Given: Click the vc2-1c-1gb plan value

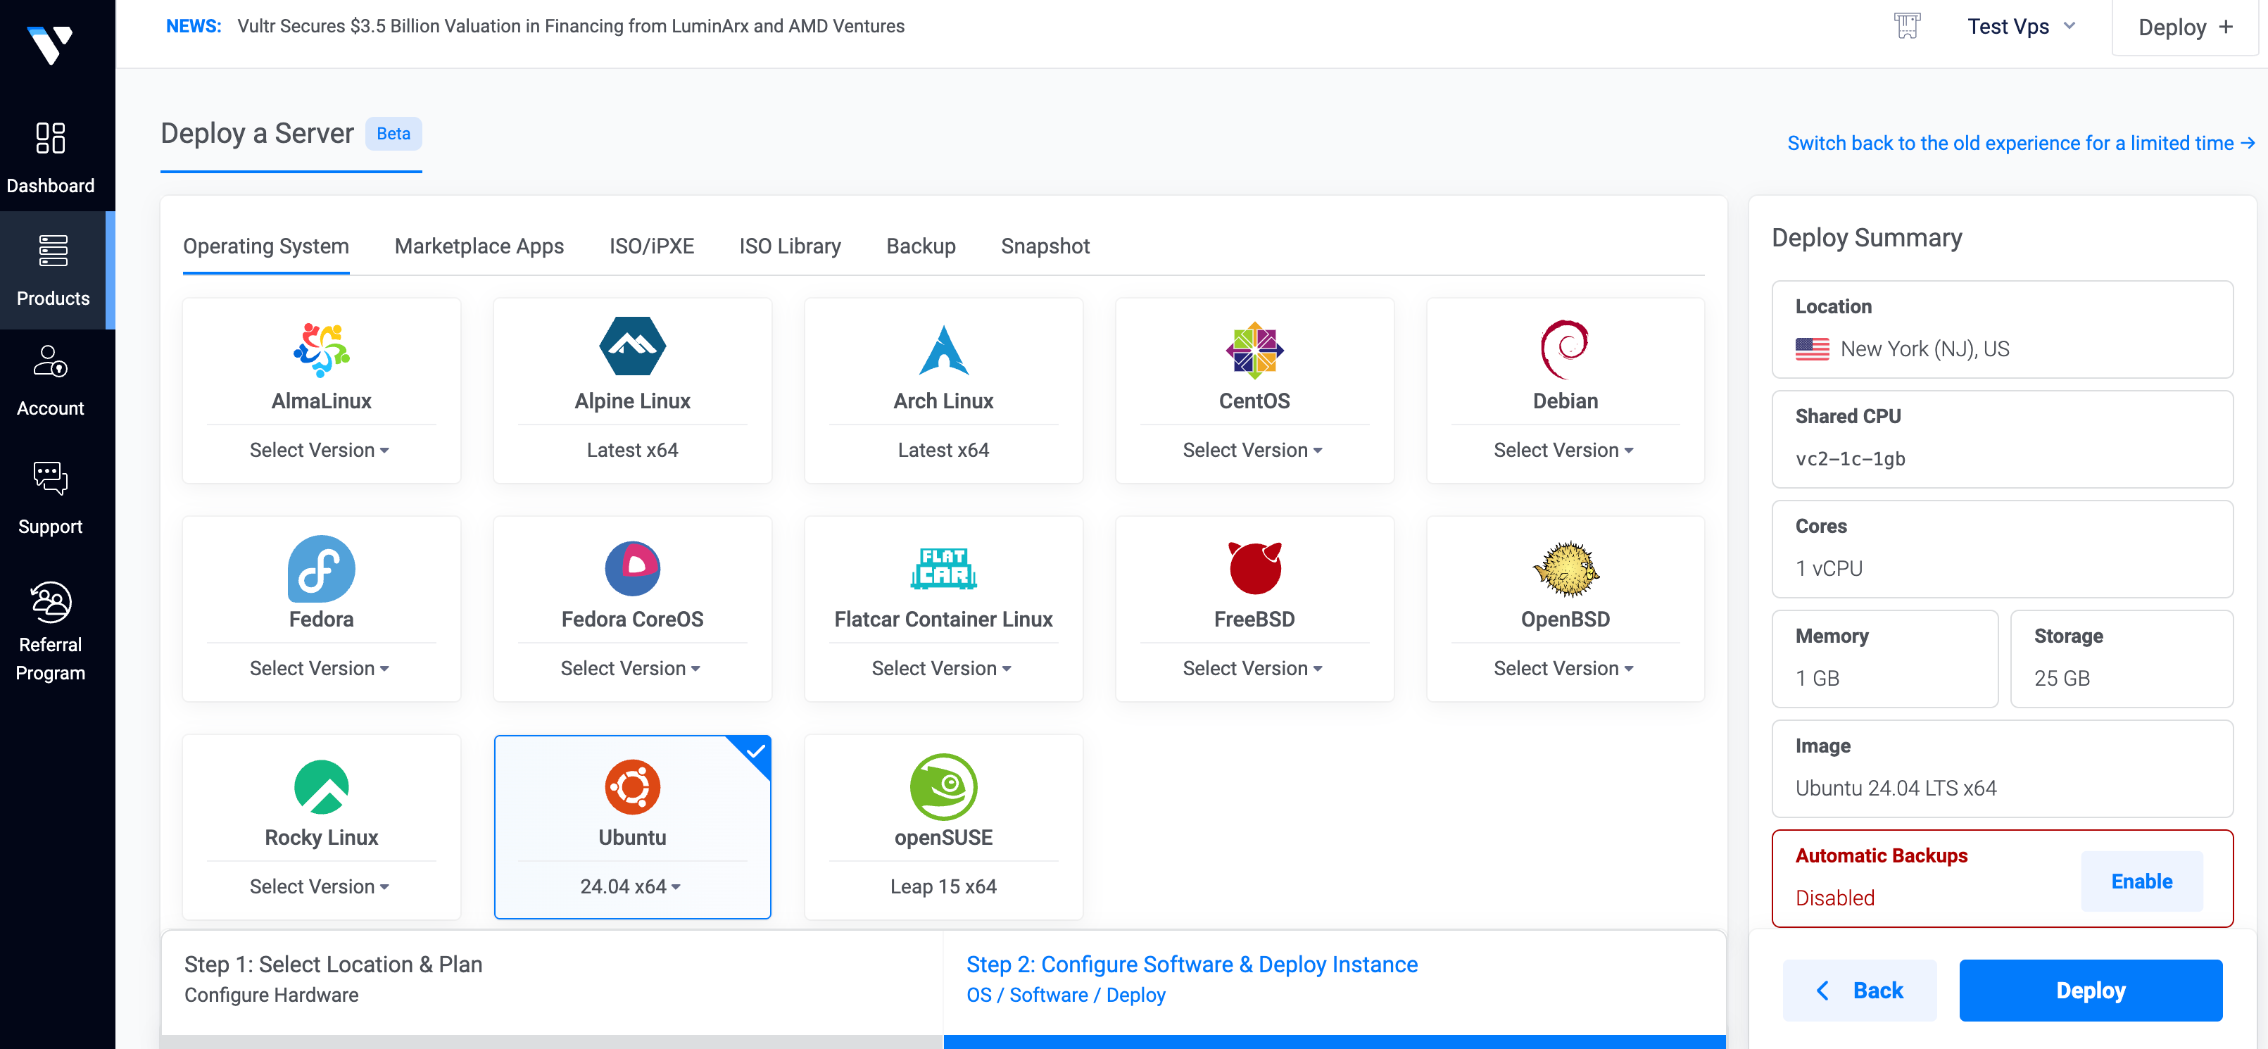Looking at the screenshot, I should [x=1850, y=459].
